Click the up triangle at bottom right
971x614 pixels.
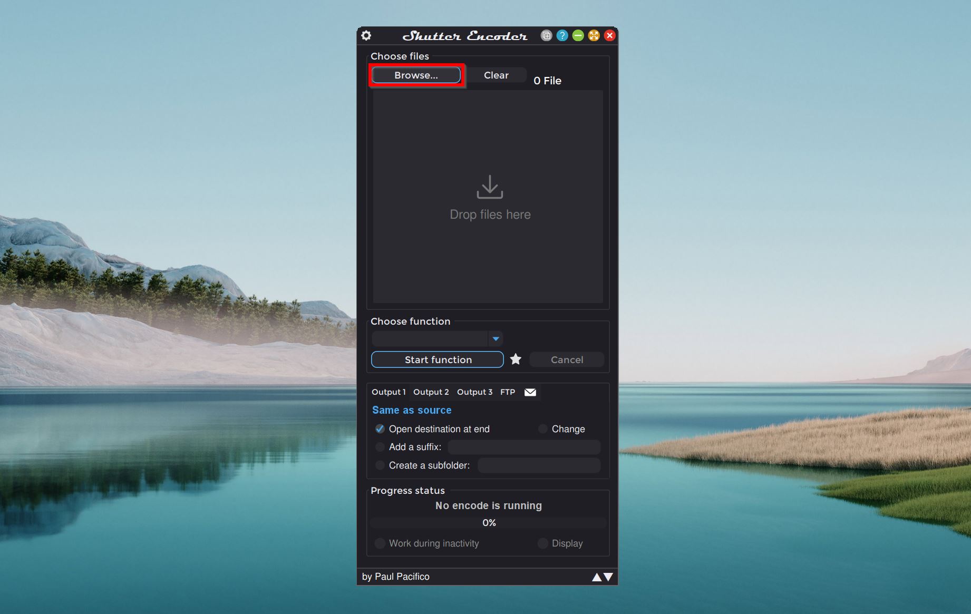pyautogui.click(x=597, y=577)
